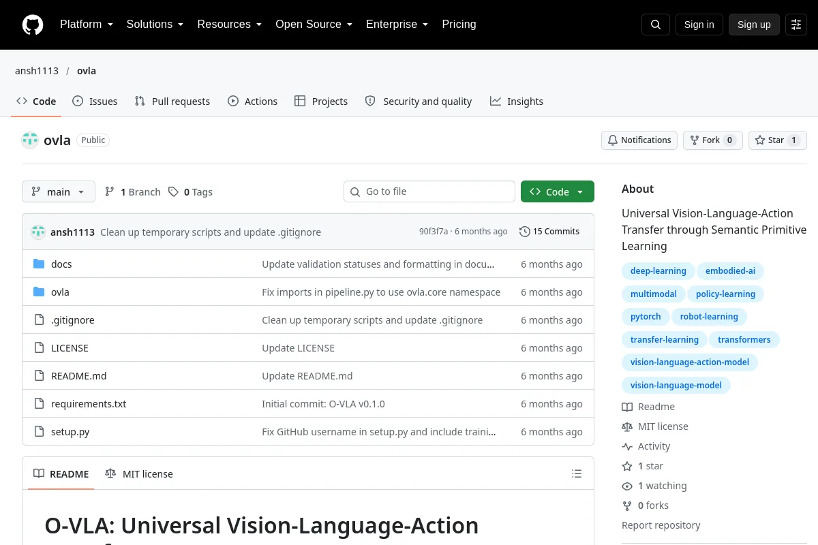This screenshot has height=545, width=818.
Task: Switch to Security and quality tab
Action: (x=419, y=102)
